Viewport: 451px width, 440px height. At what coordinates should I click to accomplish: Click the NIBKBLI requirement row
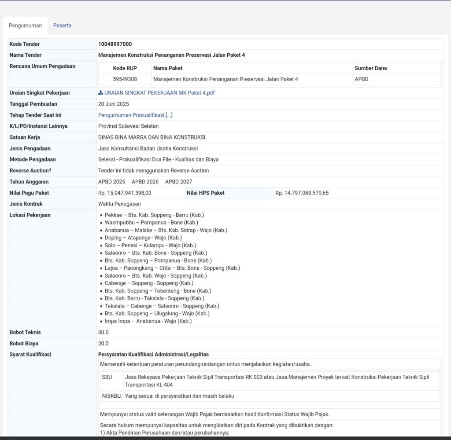[x=179, y=396]
